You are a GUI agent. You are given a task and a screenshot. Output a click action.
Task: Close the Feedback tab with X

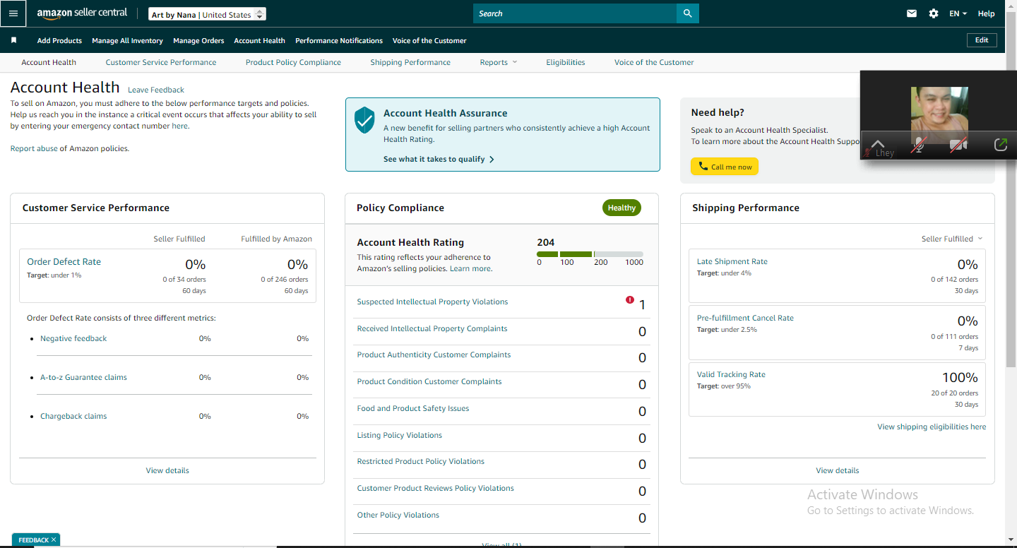coord(54,540)
